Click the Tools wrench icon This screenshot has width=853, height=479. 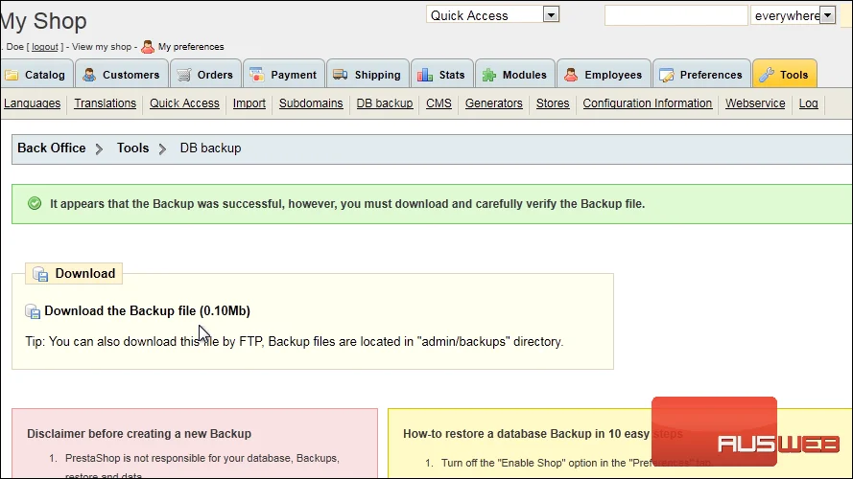767,75
